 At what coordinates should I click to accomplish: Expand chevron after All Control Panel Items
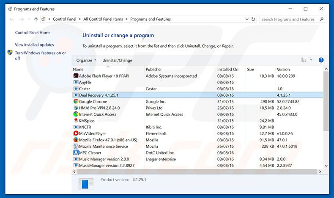(x=126, y=19)
